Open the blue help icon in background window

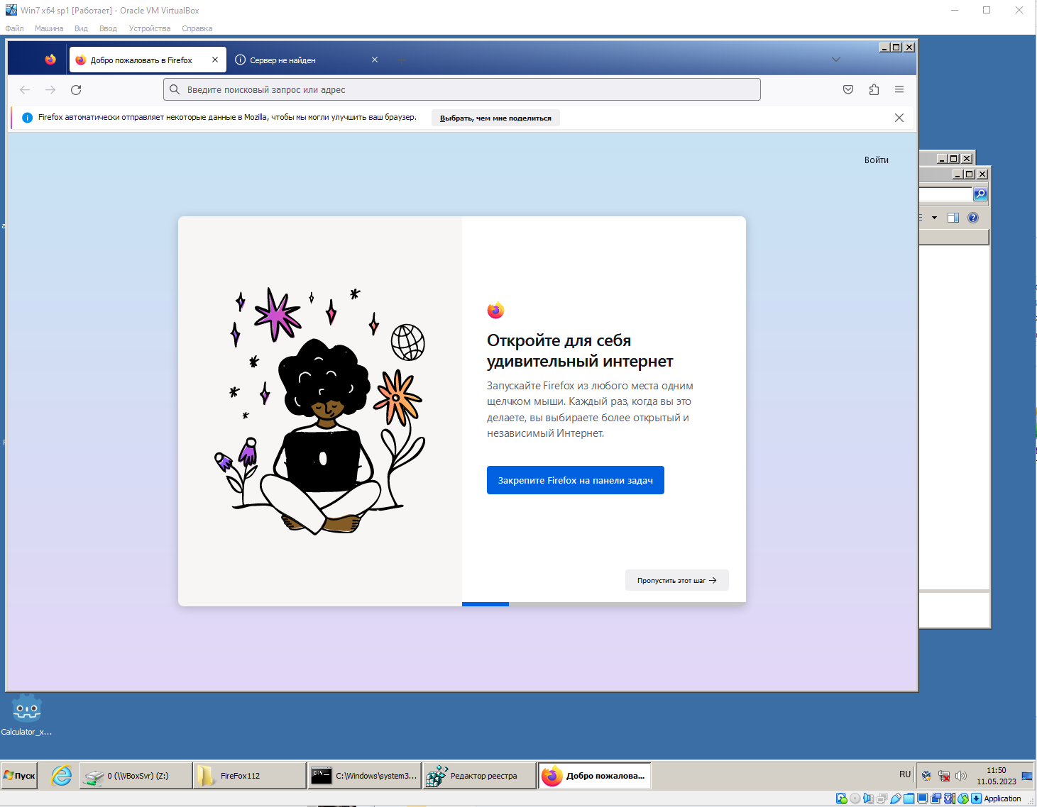pos(973,218)
